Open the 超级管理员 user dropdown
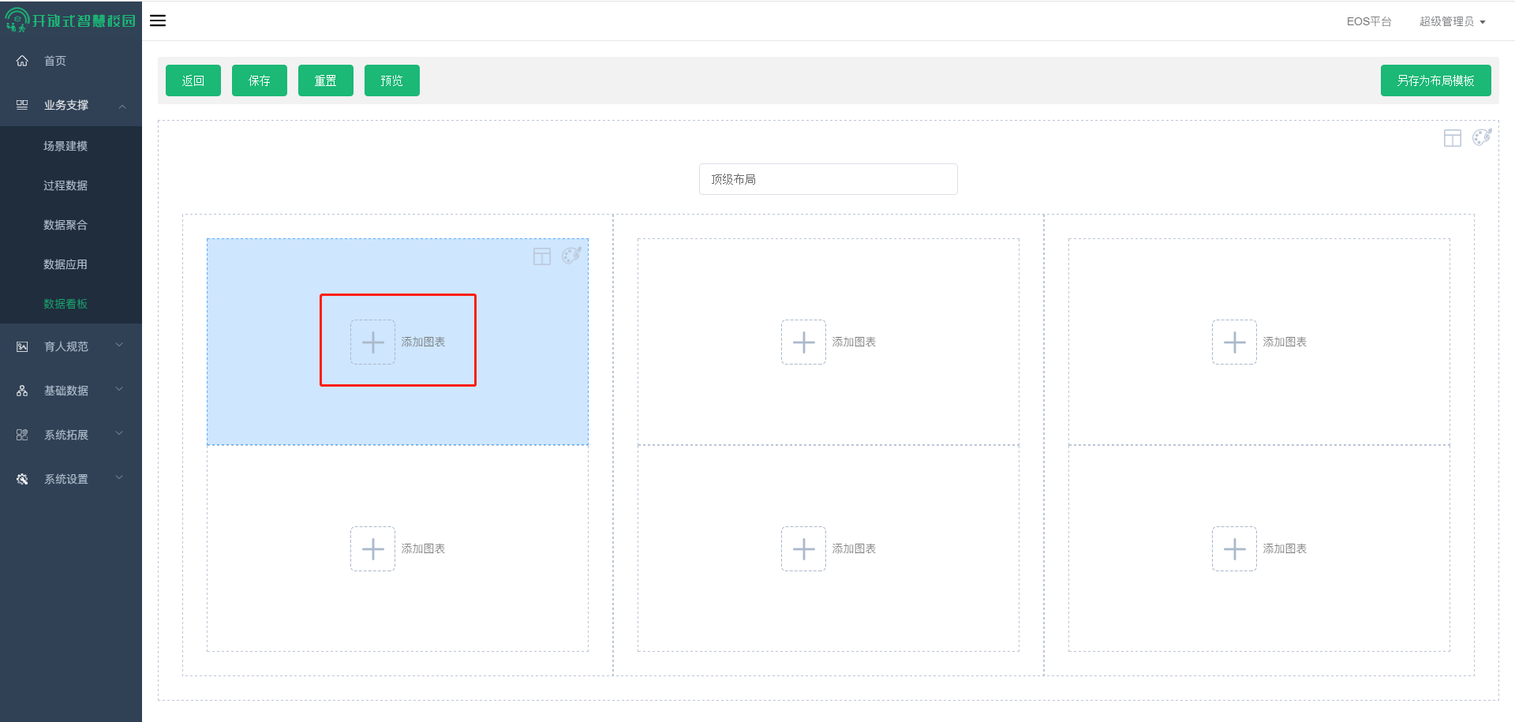This screenshot has height=722, width=1515. point(1453,21)
